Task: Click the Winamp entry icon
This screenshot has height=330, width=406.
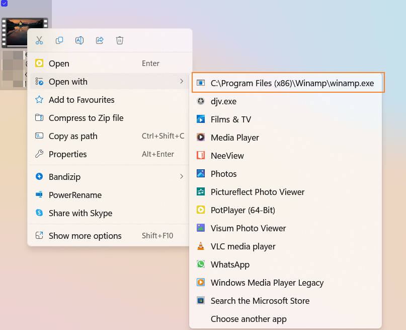Action: [201, 83]
